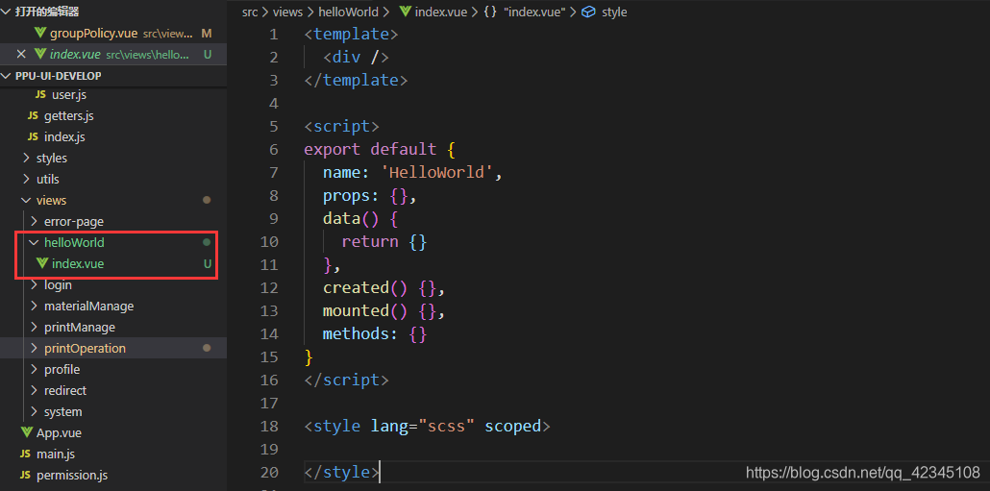Click the JS icon beside permission.js
990x491 pixels.
pos(25,475)
